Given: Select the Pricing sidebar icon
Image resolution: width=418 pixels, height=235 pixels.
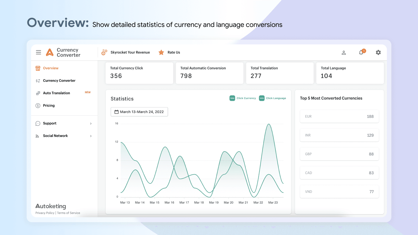Looking at the screenshot, I should 38,105.
